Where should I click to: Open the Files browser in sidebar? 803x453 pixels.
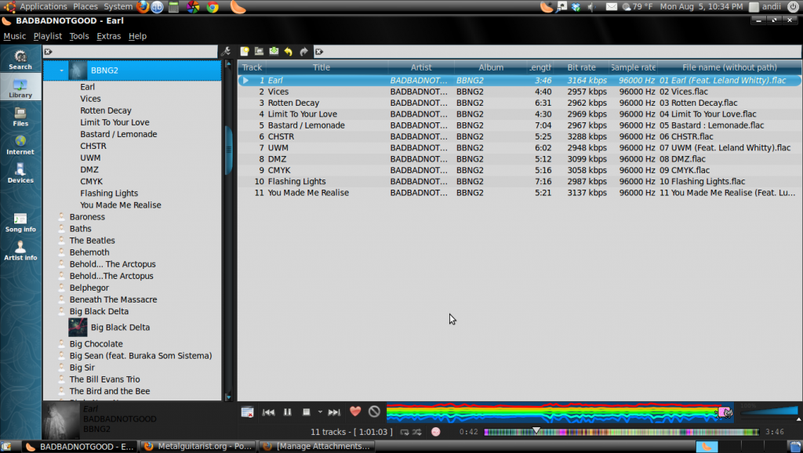[20, 117]
